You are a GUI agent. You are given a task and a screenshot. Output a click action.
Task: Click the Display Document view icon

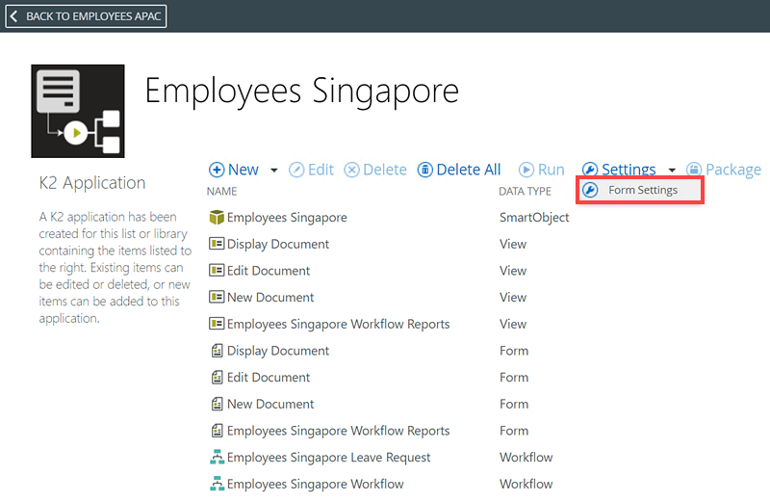[217, 244]
